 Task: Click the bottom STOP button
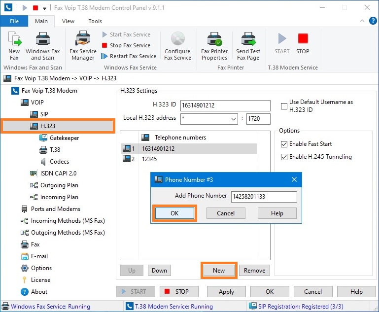click(179, 292)
